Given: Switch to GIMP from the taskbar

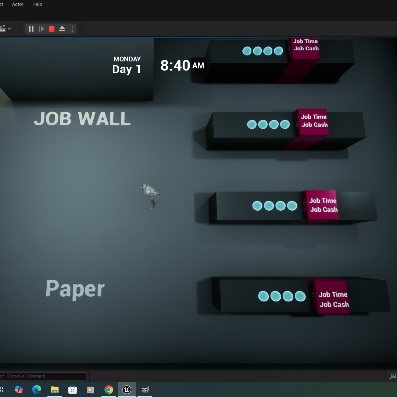Looking at the screenshot, I should point(145,390).
